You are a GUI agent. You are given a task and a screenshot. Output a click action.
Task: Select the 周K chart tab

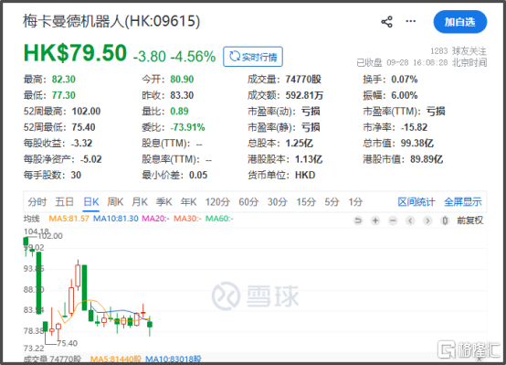115,202
